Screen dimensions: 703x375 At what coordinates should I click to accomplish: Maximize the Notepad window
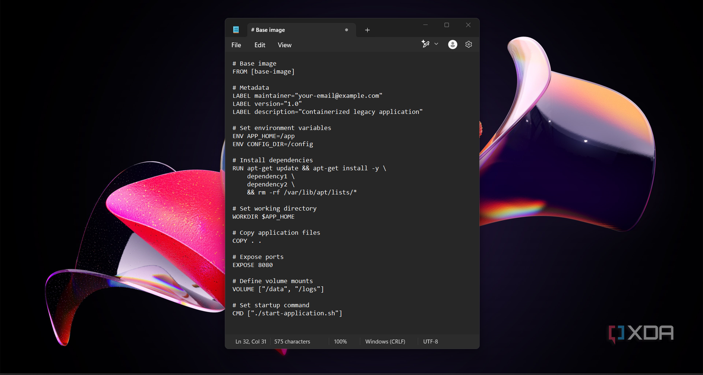447,25
